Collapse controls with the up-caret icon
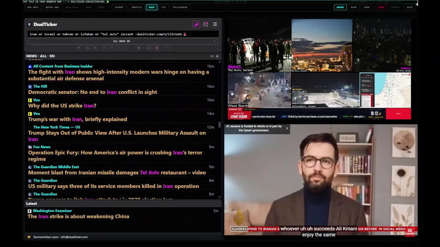Screen dimensions: 440x247 (x=167, y=48)
